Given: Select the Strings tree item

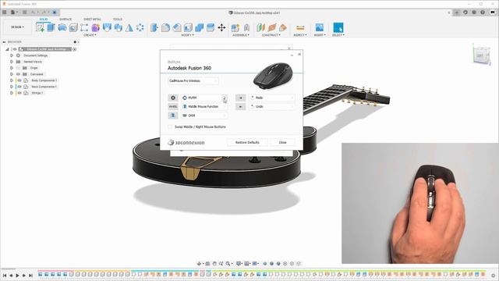Looking at the screenshot, I should click(37, 93).
